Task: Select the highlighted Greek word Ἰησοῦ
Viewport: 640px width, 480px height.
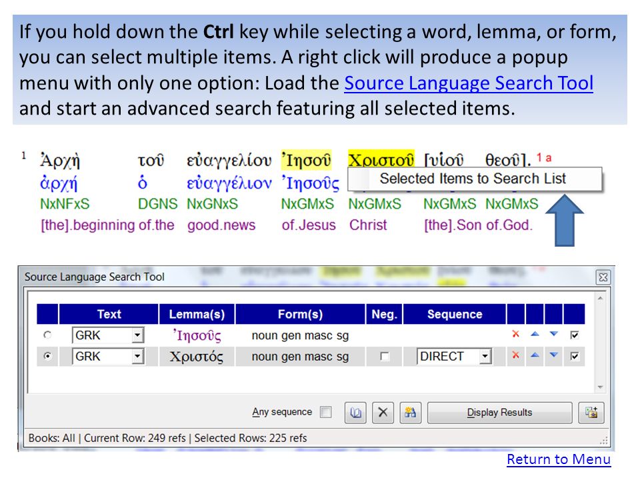Action: pyautogui.click(x=306, y=160)
